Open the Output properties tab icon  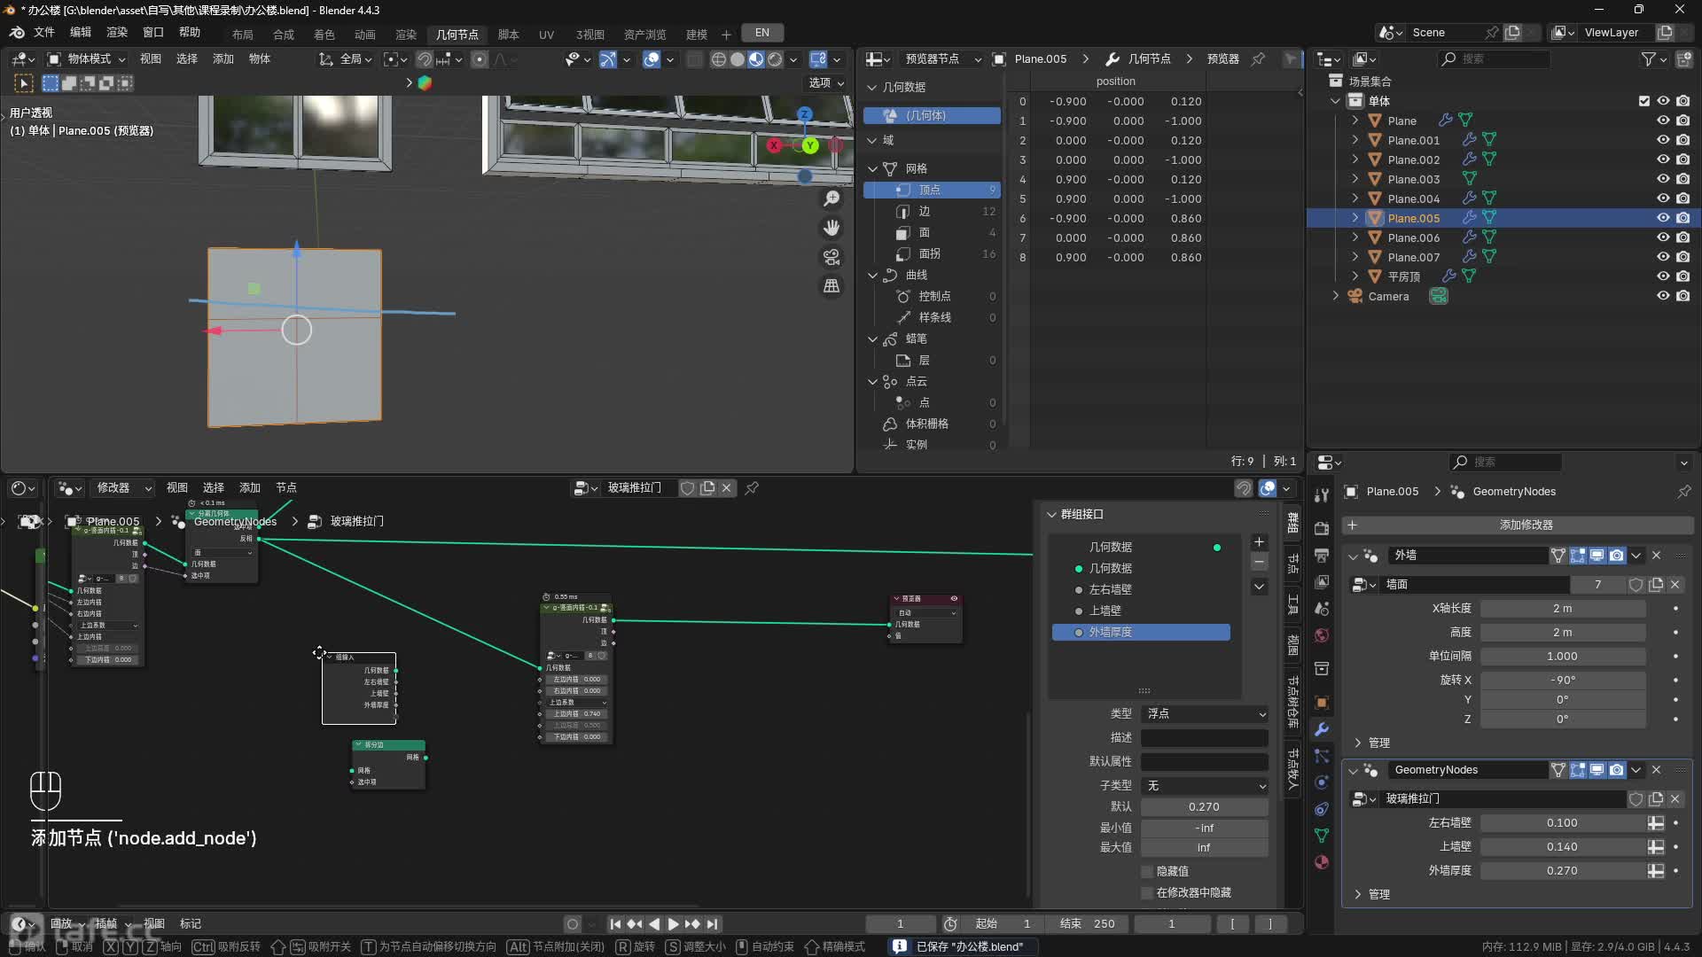point(1322,556)
